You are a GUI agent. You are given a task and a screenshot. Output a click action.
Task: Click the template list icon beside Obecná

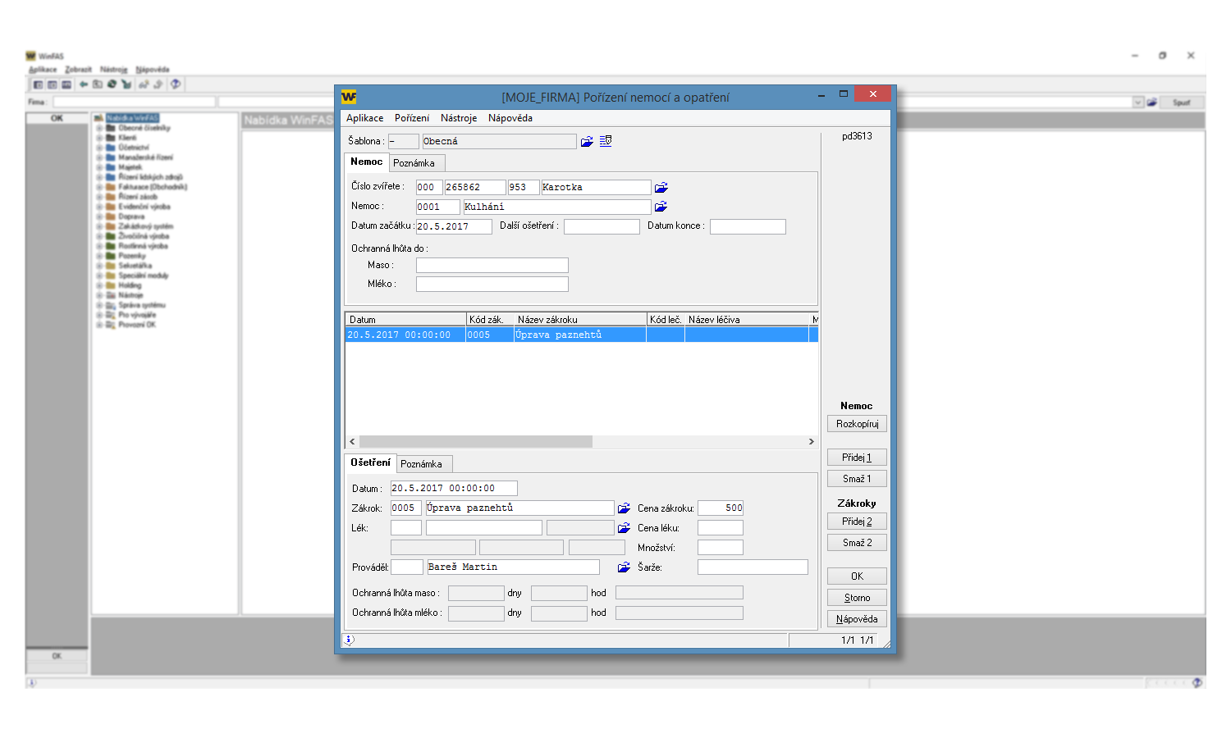click(x=606, y=141)
